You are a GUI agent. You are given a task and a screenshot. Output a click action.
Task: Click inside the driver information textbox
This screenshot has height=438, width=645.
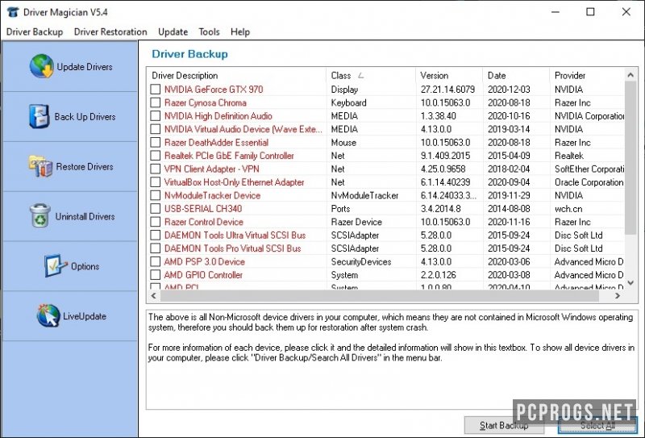392,360
